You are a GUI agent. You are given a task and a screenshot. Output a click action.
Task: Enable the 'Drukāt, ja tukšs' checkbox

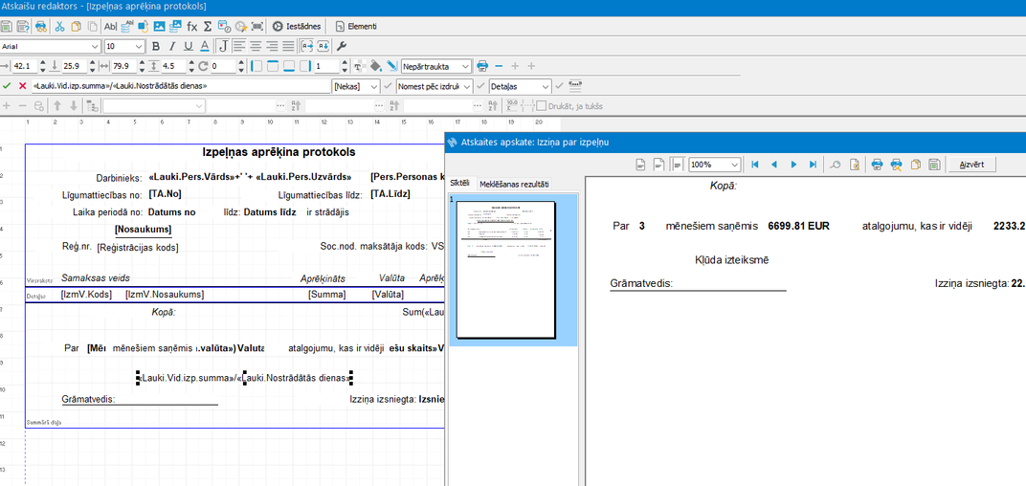542,106
